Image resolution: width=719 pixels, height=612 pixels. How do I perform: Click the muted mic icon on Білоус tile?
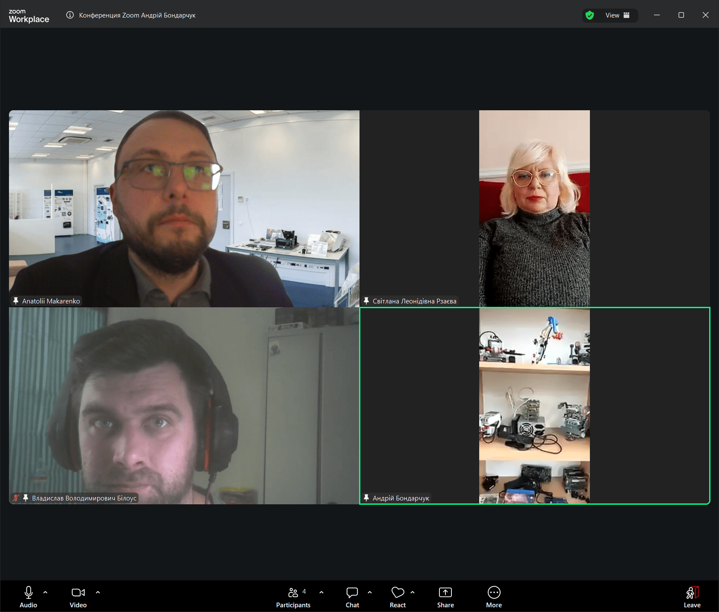click(x=16, y=498)
